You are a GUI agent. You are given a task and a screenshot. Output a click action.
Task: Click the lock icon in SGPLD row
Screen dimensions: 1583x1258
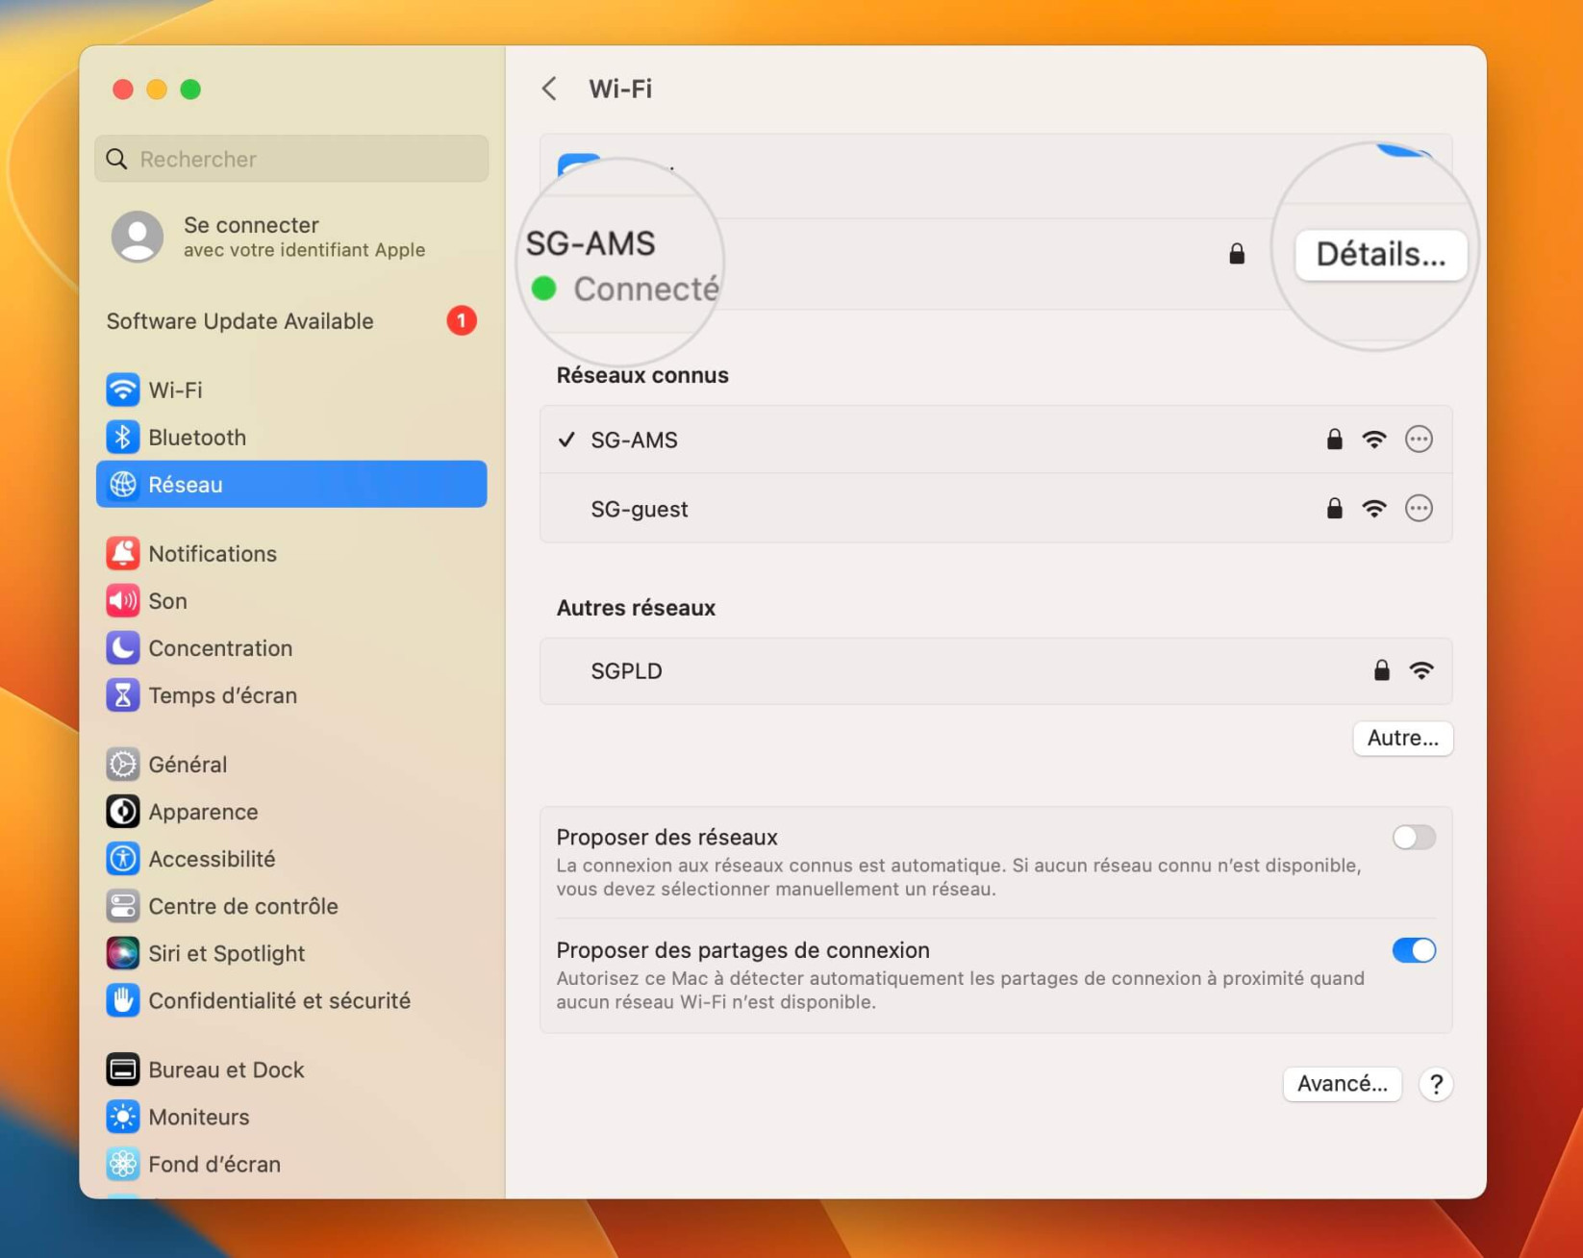point(1381,670)
